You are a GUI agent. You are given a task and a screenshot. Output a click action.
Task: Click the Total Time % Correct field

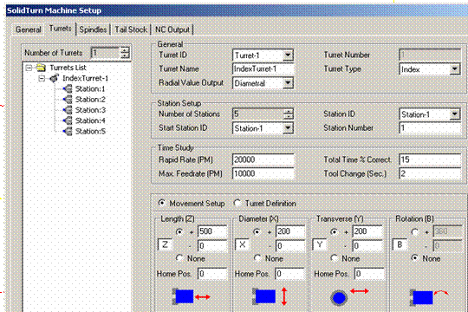[x=430, y=159]
